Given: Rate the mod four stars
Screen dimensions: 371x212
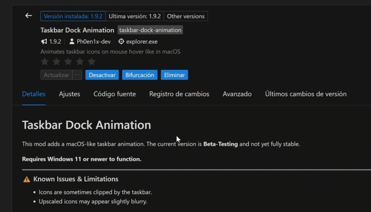Looking at the screenshot, I should (80, 62).
